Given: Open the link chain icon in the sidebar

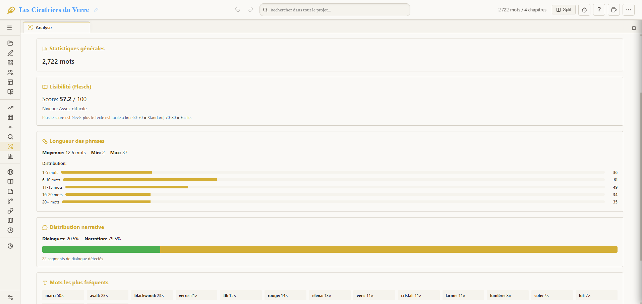Looking at the screenshot, I should pyautogui.click(x=10, y=211).
